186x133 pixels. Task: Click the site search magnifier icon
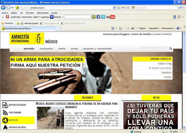point(171,49)
